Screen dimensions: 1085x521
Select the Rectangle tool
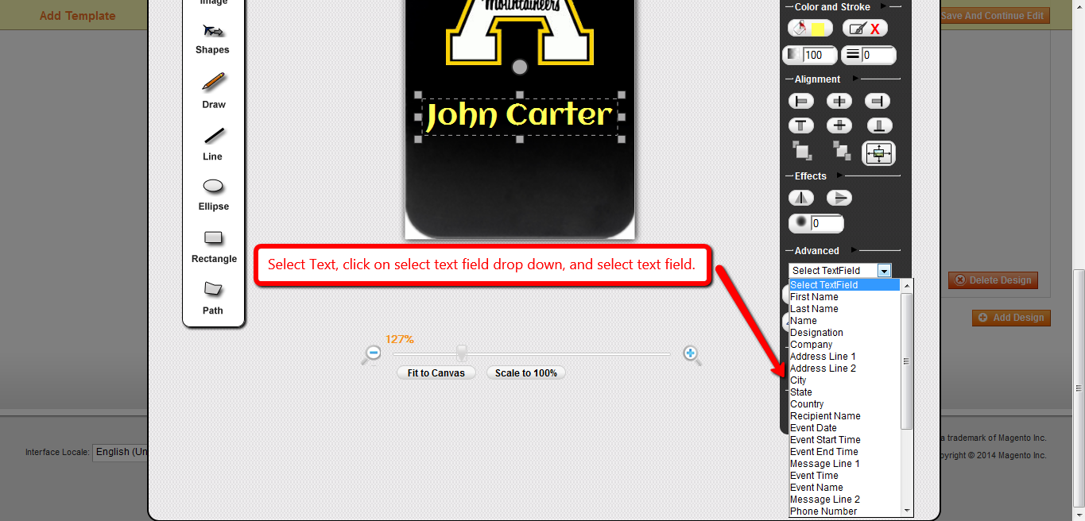point(213,246)
